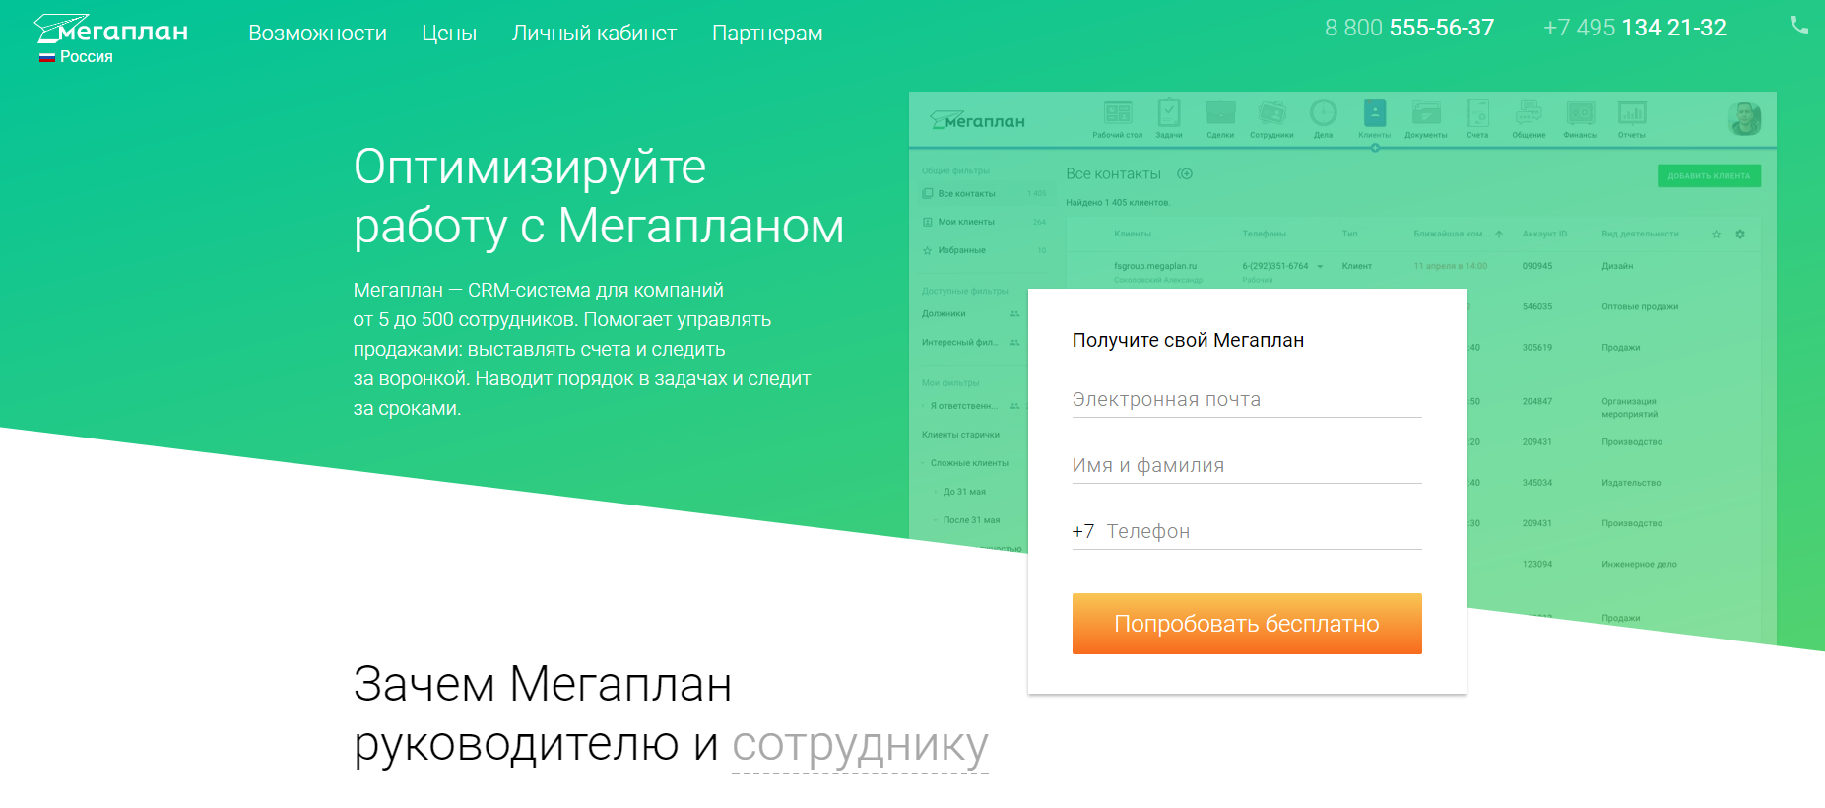This screenshot has height=808, width=1825.
Task: Focus the Телефон input field
Action: [x=1264, y=531]
